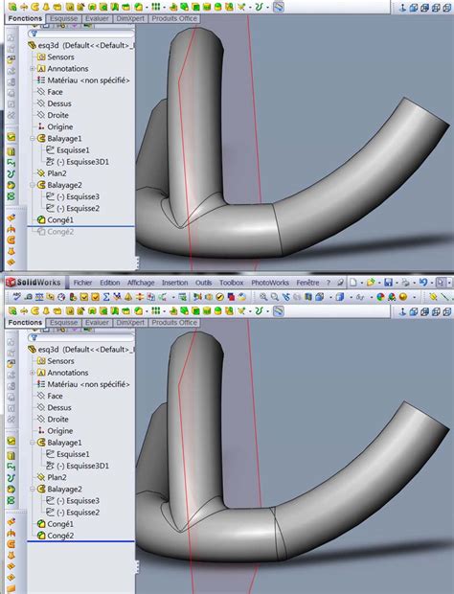Click the SolidWorks logo button

click(33, 283)
